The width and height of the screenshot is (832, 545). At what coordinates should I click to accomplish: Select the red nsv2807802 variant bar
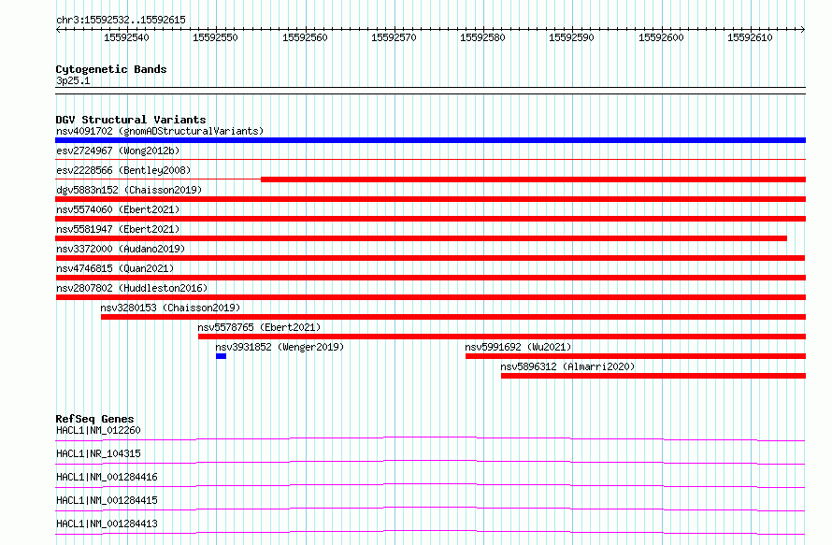430,297
